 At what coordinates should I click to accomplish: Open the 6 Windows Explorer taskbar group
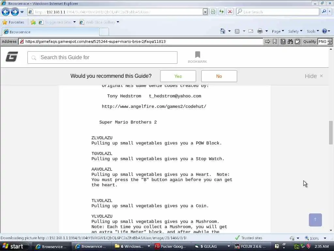[132, 246]
